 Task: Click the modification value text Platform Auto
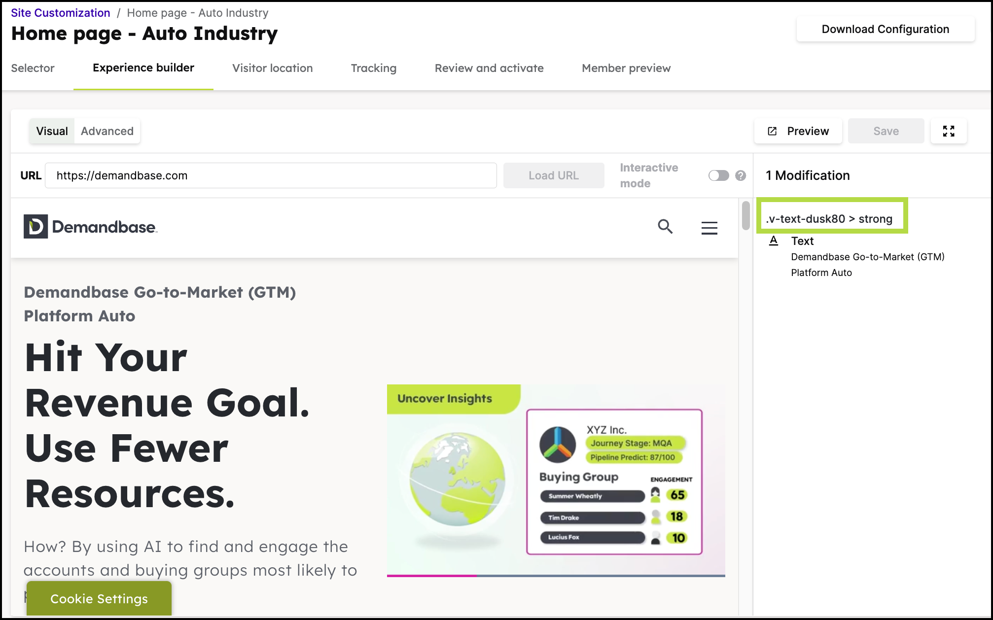tap(821, 273)
